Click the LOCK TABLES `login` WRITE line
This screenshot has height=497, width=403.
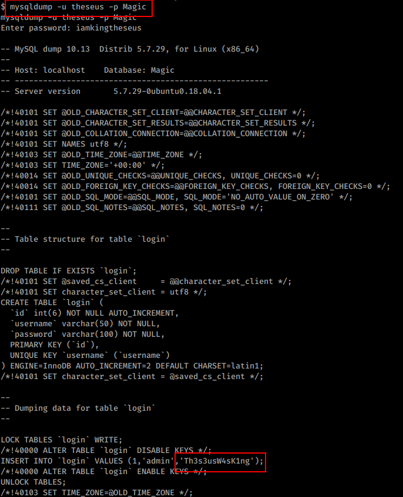pyautogui.click(x=62, y=440)
